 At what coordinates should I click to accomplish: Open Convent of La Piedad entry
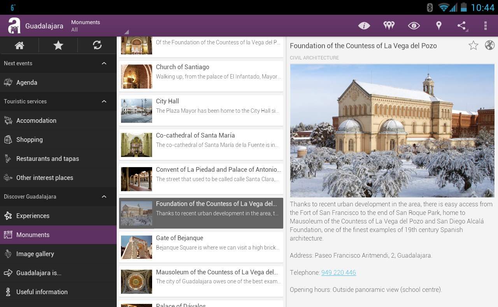(201, 179)
